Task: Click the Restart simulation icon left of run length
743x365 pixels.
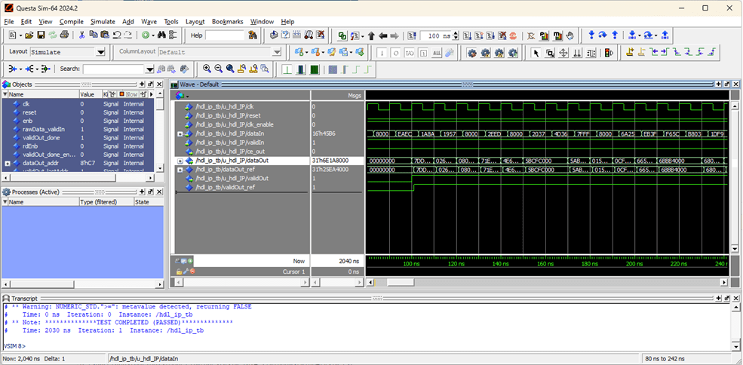Action: point(410,35)
